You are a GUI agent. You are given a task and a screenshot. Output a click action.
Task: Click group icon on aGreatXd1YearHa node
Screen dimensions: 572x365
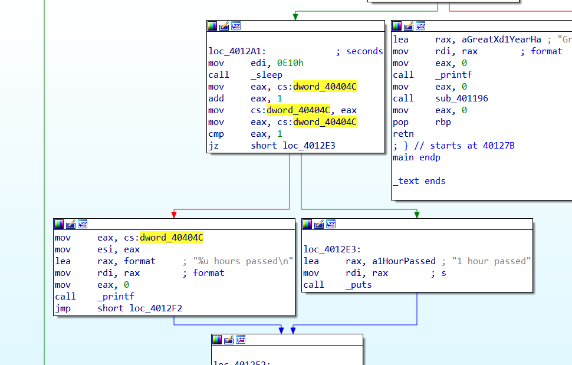click(x=420, y=26)
